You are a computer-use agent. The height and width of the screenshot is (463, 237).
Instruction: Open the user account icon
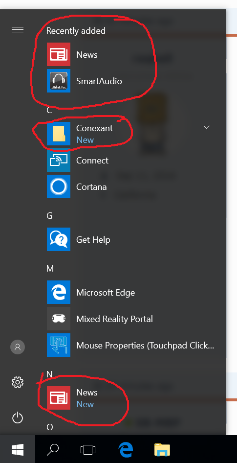pos(18,347)
